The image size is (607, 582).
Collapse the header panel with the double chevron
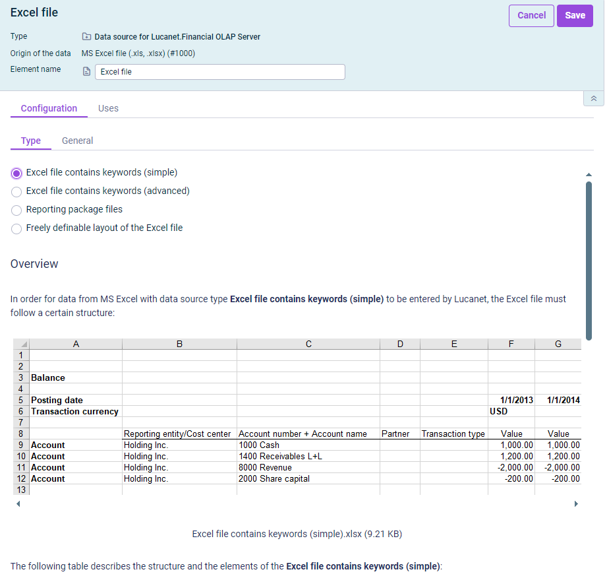tap(593, 98)
